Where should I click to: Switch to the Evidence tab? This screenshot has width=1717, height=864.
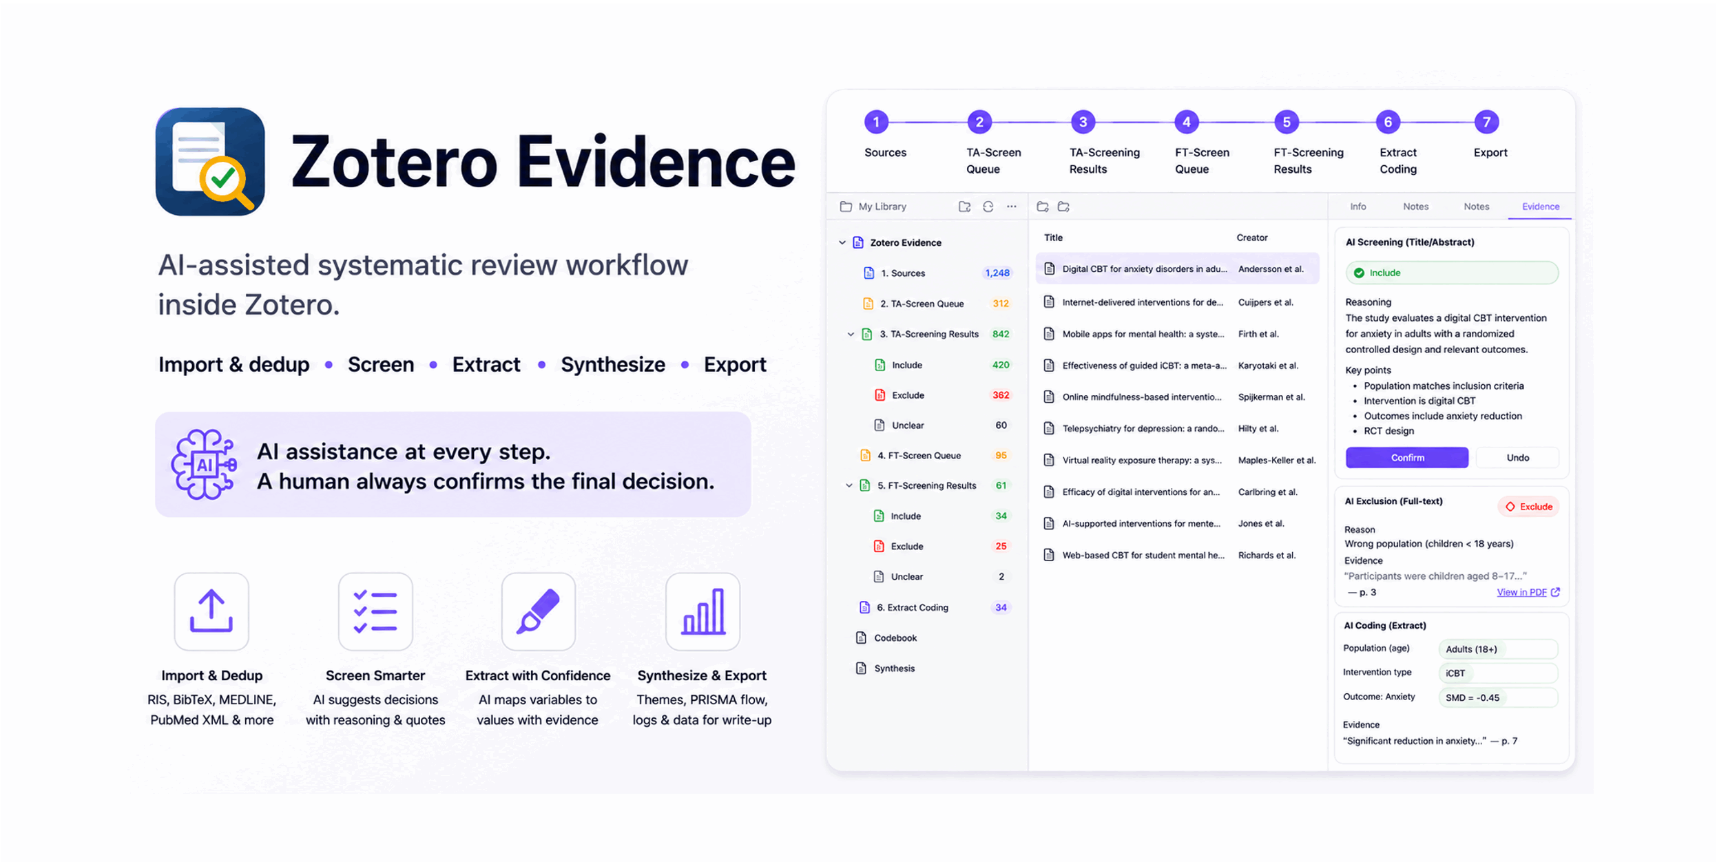[x=1540, y=207]
